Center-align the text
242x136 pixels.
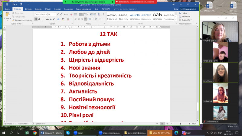tap(79, 19)
